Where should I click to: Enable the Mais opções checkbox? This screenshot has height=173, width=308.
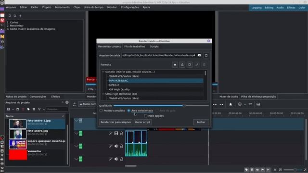pos(145,116)
